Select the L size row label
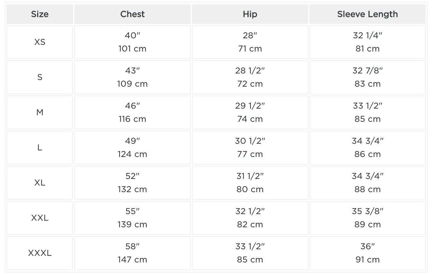The height and width of the screenshot is (275, 432). [40, 148]
